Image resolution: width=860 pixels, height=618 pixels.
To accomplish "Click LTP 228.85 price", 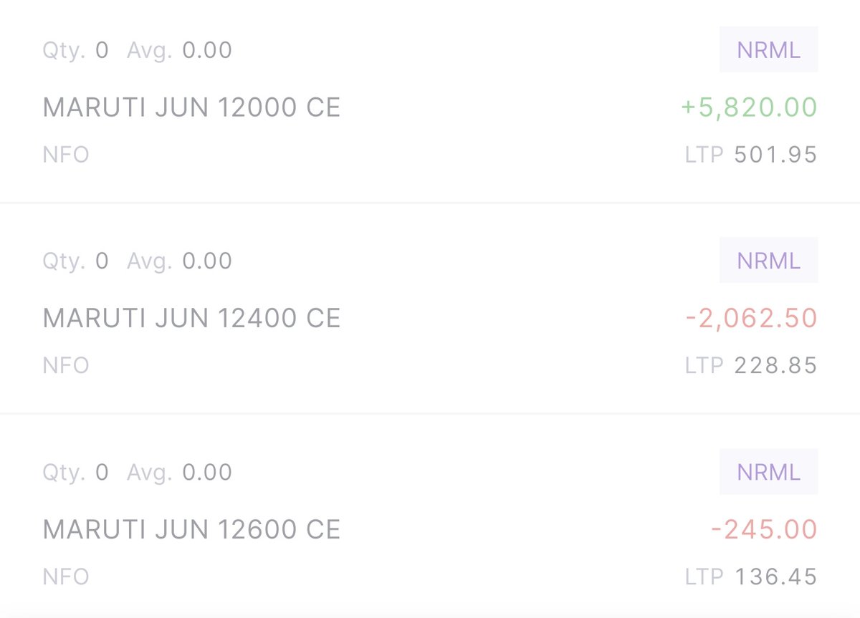I will 751,366.
